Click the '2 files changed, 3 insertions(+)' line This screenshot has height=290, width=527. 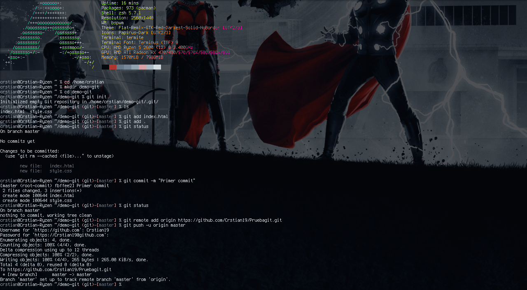click(42, 191)
